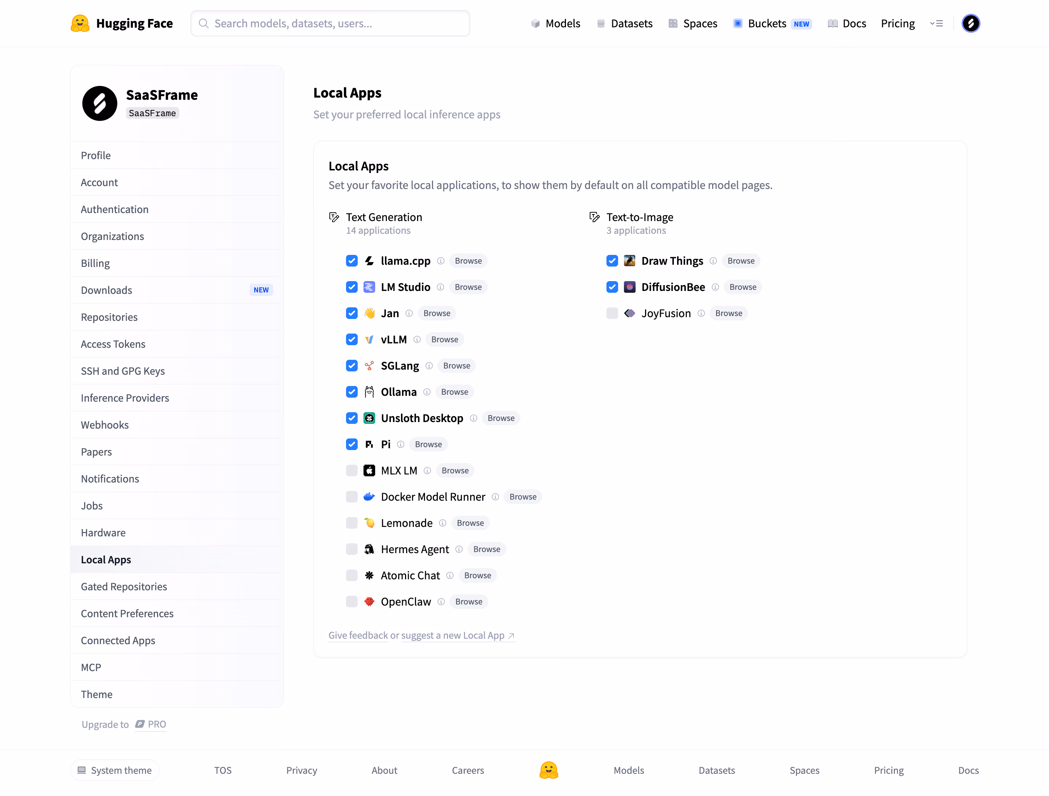1049x796 pixels.
Task: Enable the JoyFusion checkbox
Action: pyautogui.click(x=612, y=314)
